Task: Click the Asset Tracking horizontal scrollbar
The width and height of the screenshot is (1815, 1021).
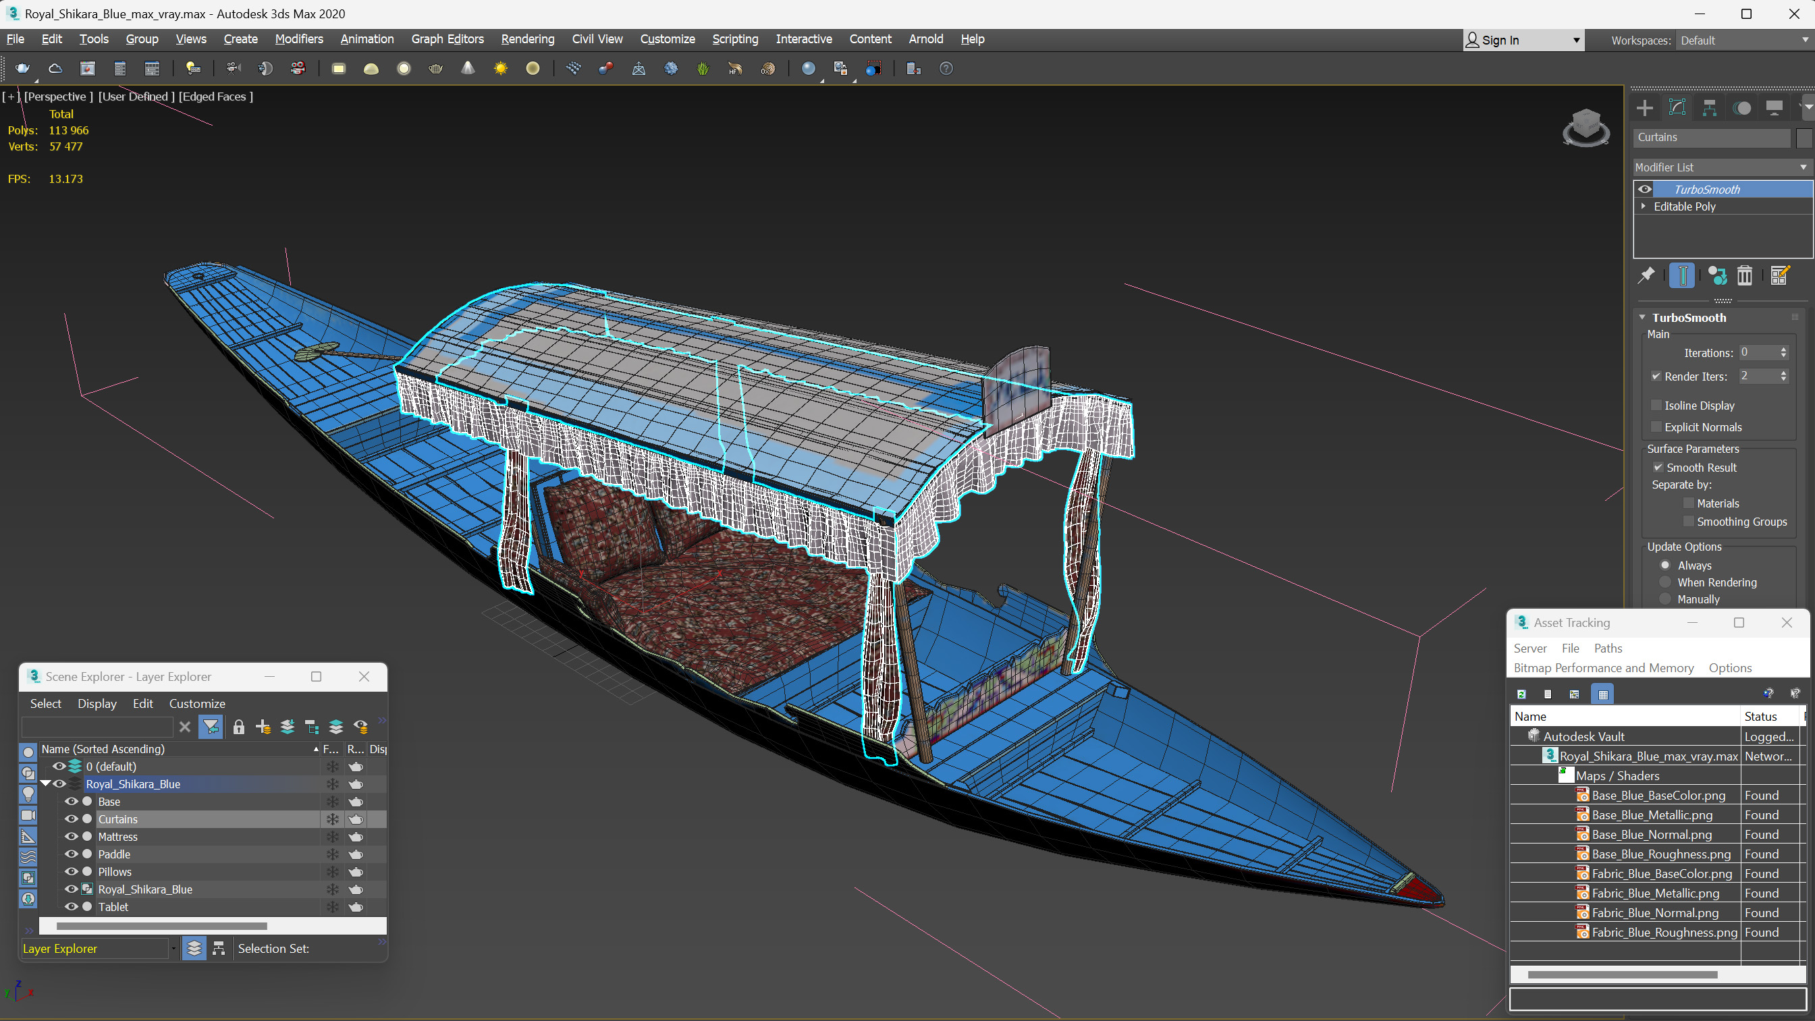Action: coord(1622,975)
